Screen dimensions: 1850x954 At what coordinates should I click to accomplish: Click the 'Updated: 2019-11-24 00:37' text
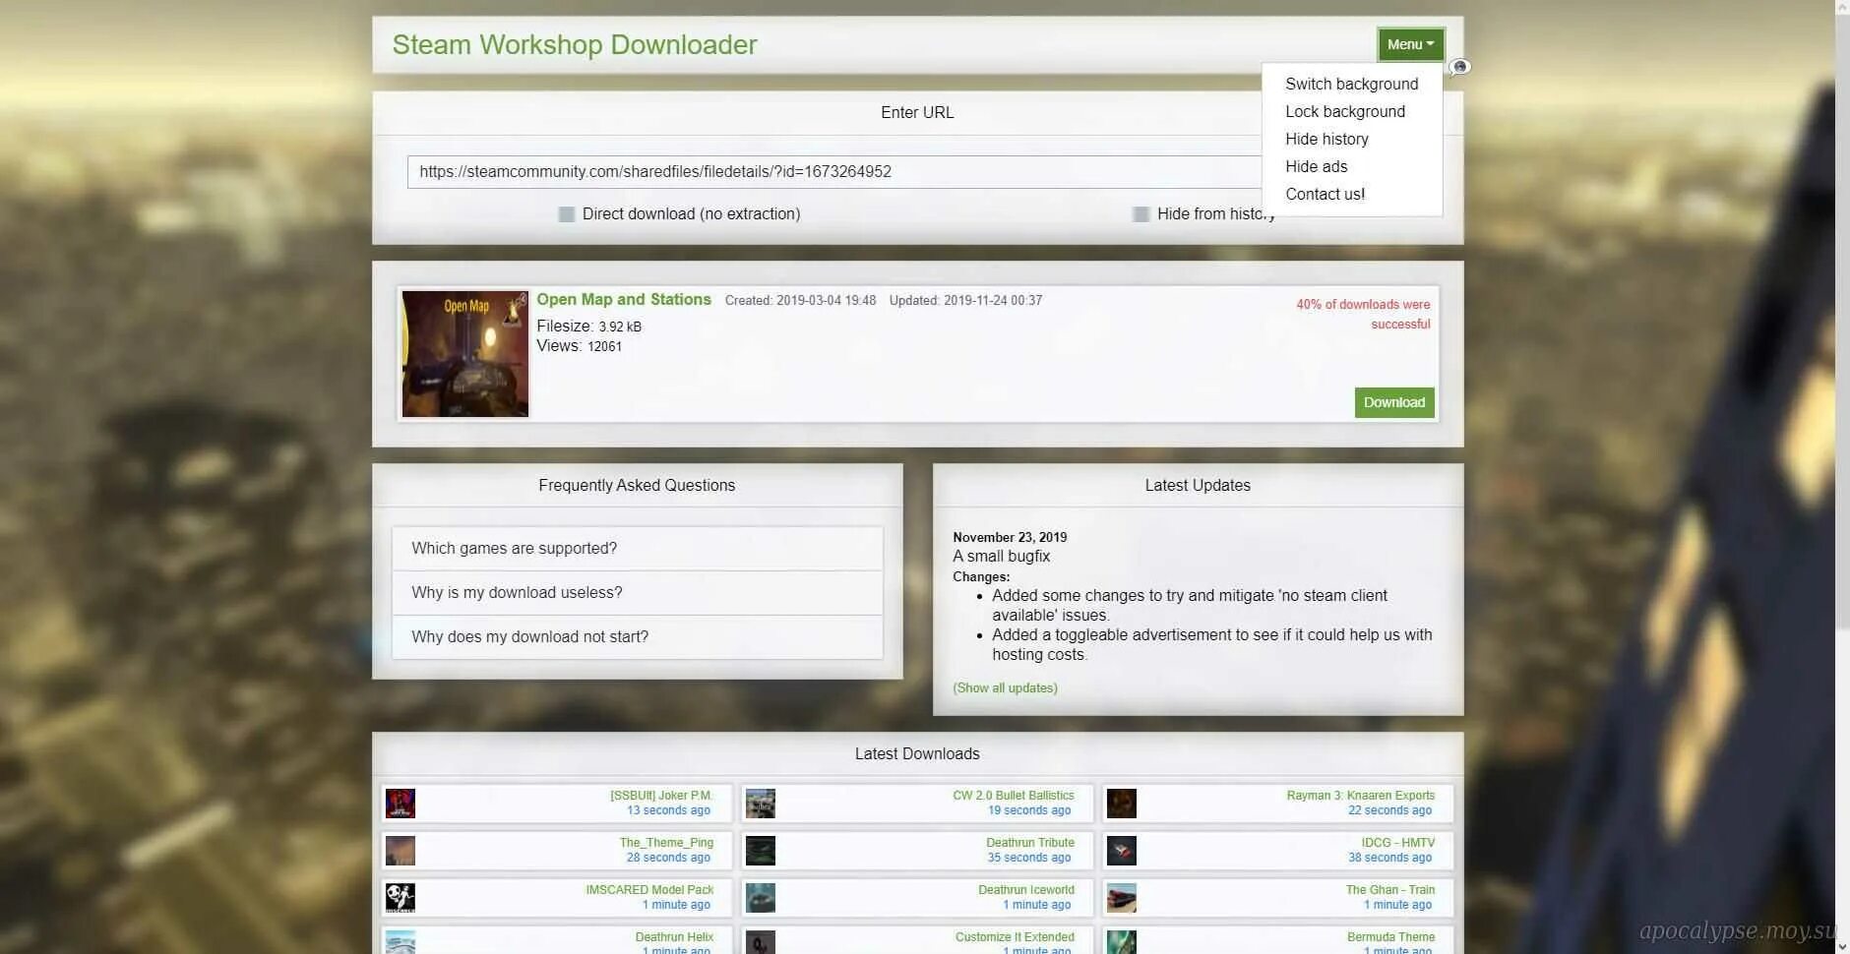pos(965,301)
